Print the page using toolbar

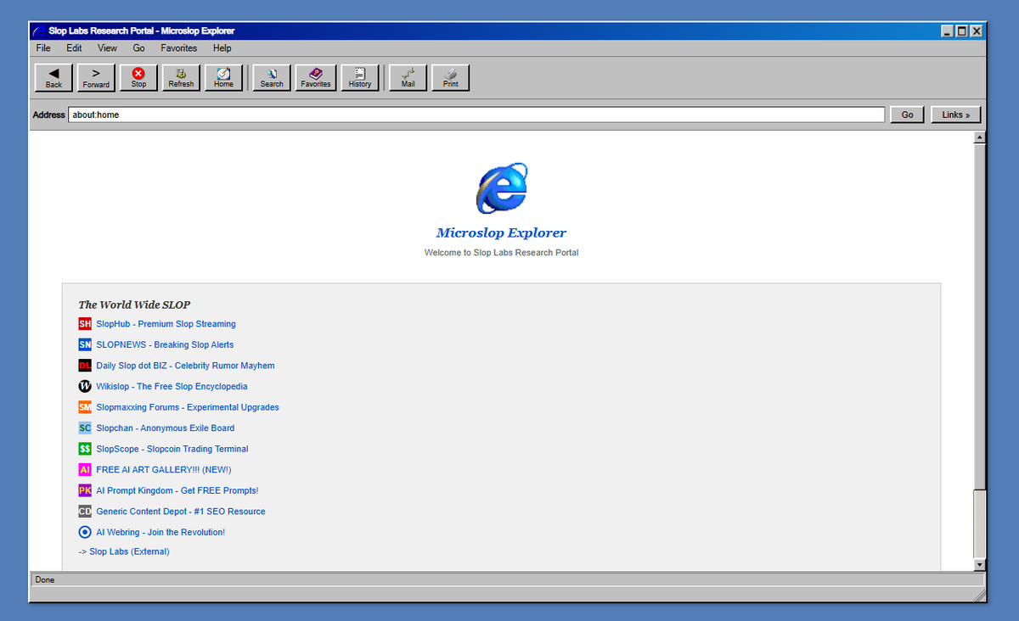tap(450, 78)
